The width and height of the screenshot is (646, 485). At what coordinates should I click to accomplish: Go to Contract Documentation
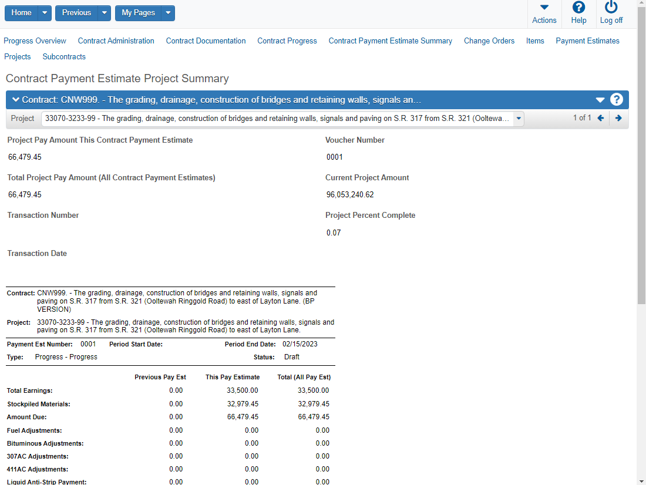[206, 41]
